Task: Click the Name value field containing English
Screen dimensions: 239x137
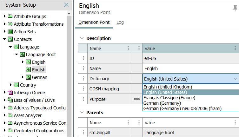Action: pos(190,68)
